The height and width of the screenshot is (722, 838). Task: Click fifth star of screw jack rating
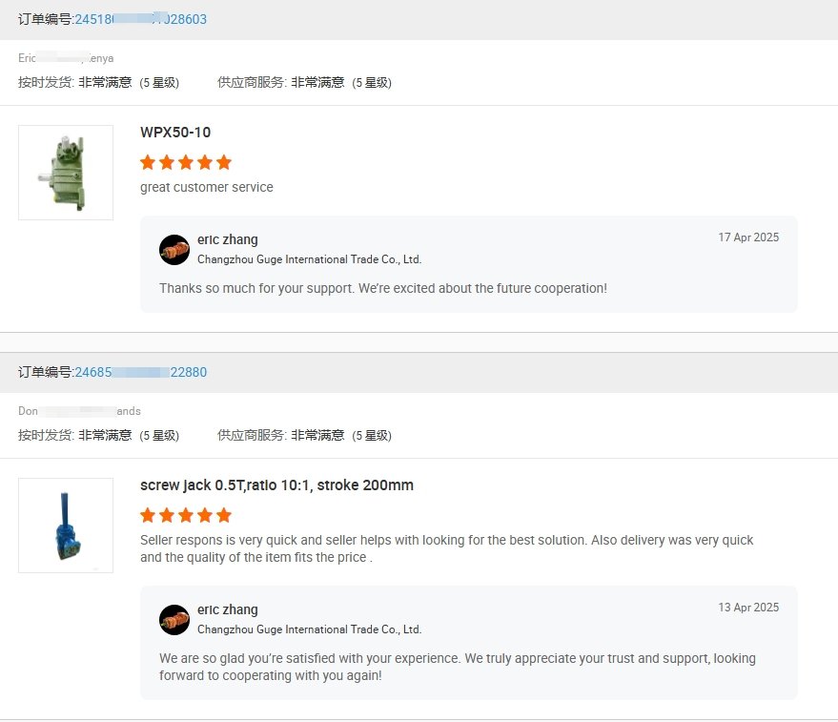pyautogui.click(x=224, y=515)
